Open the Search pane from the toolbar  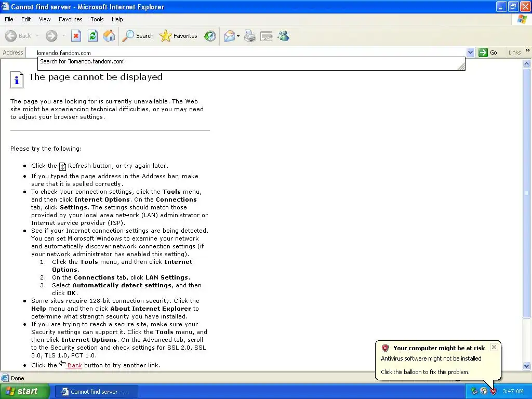pyautogui.click(x=138, y=36)
